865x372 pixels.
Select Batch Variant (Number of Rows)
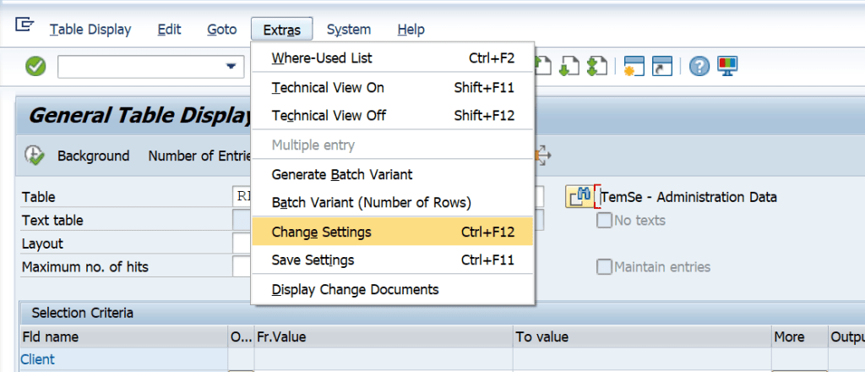[x=393, y=203]
